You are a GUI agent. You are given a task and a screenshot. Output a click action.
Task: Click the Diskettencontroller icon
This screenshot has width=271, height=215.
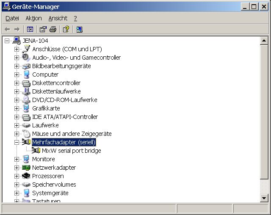(x=26, y=83)
